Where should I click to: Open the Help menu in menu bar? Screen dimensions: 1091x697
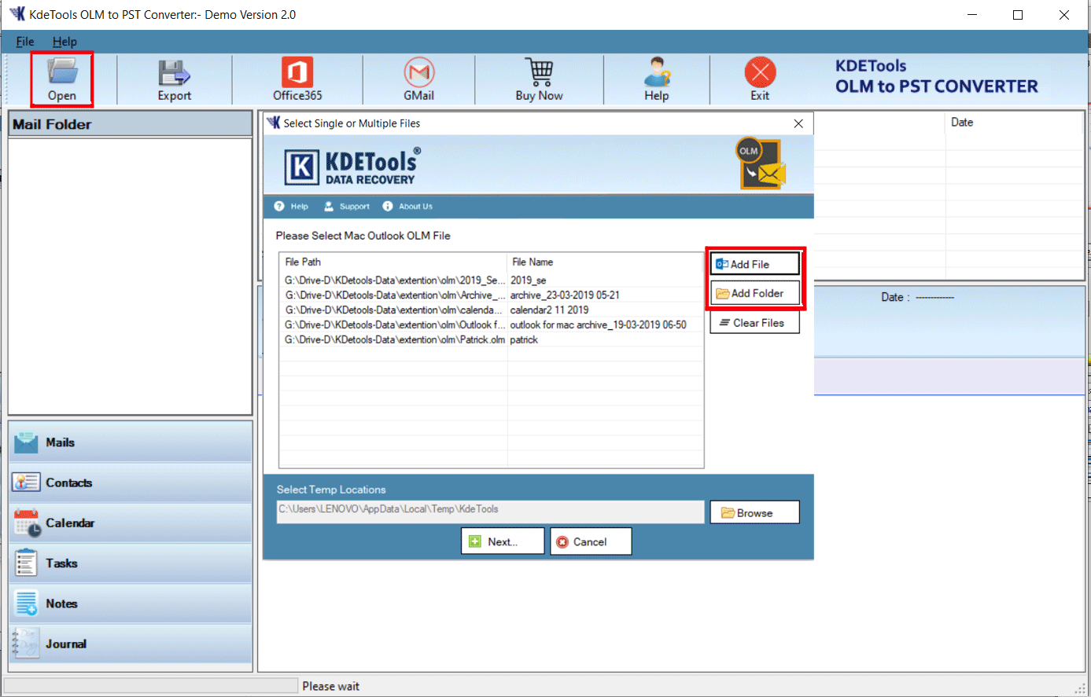65,42
